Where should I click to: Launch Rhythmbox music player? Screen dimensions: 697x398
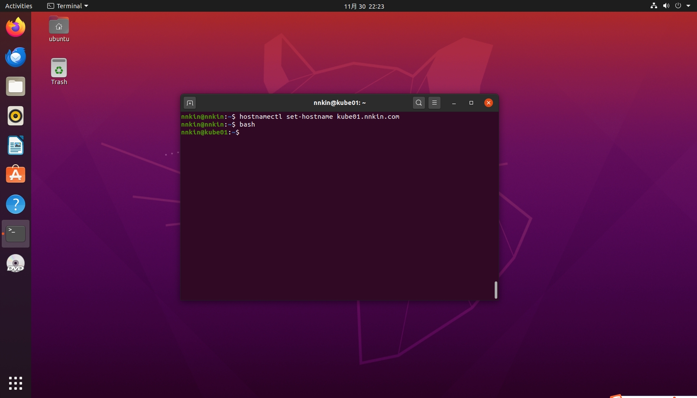(16, 116)
